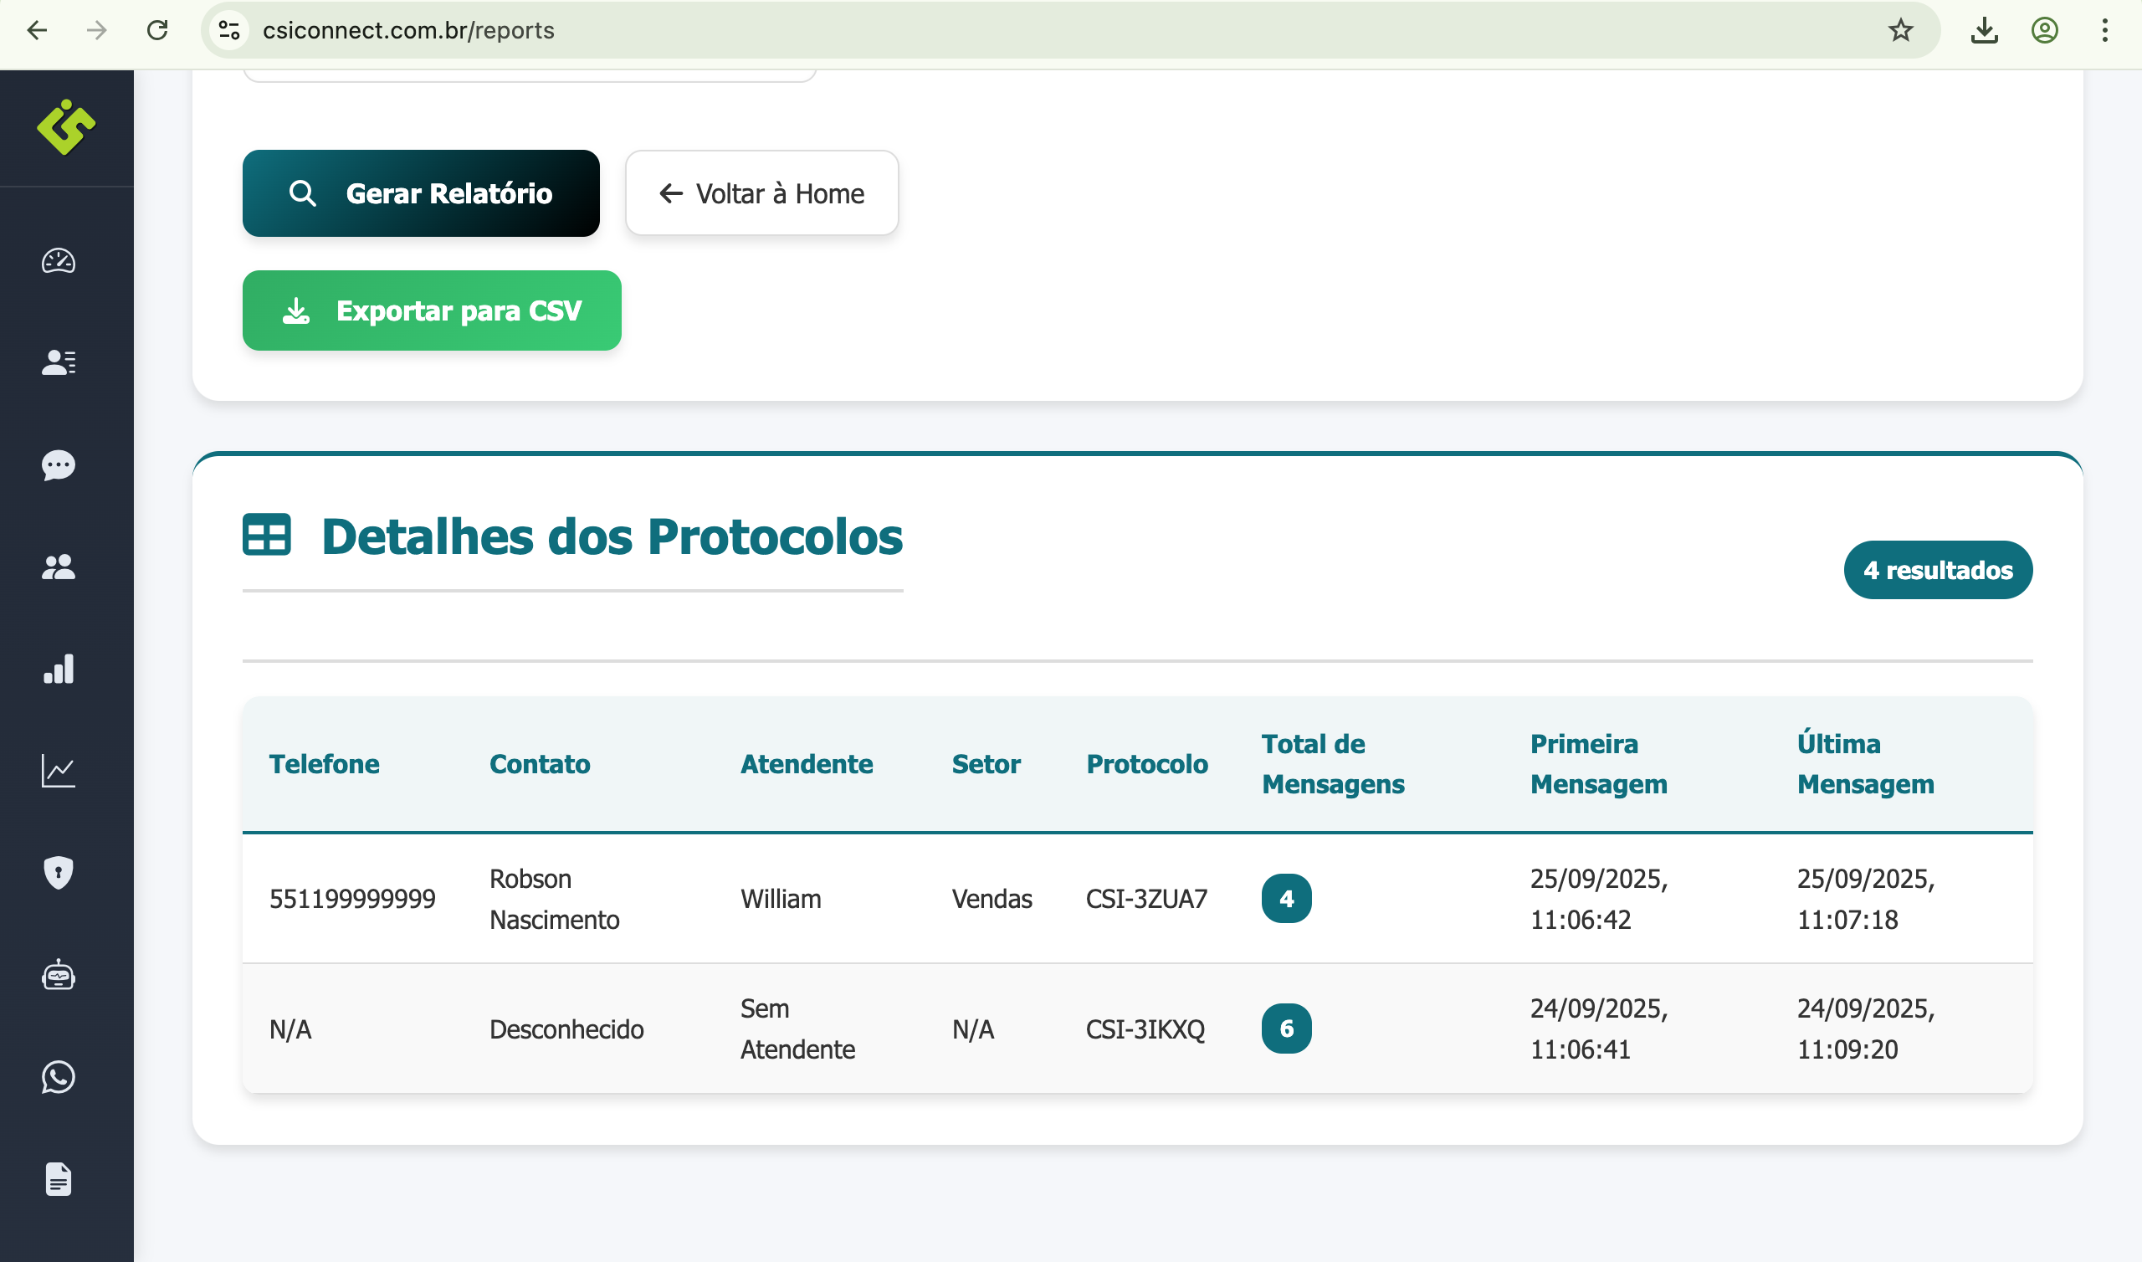
Task: Open the chat conversations panel
Action: [x=58, y=466]
